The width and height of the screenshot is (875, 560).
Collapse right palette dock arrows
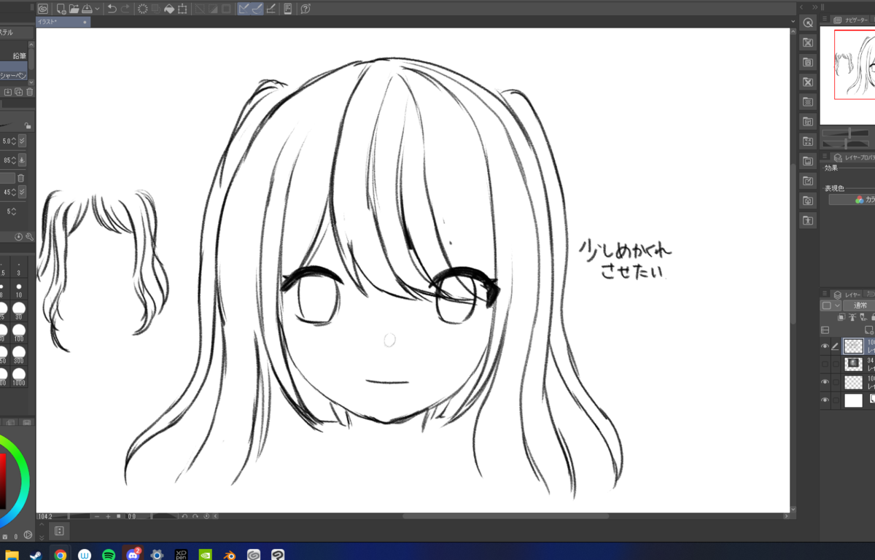coord(814,7)
